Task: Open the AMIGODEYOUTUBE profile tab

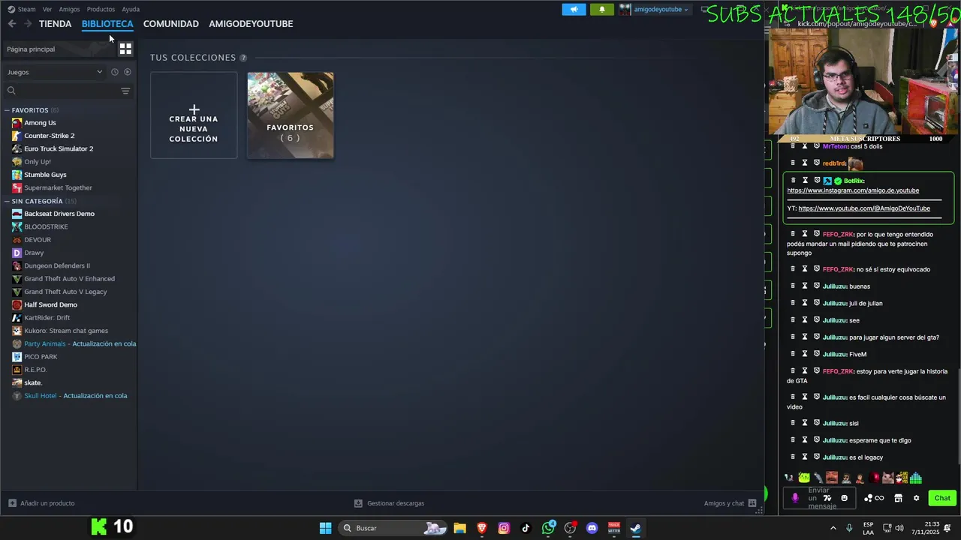Action: pos(251,24)
